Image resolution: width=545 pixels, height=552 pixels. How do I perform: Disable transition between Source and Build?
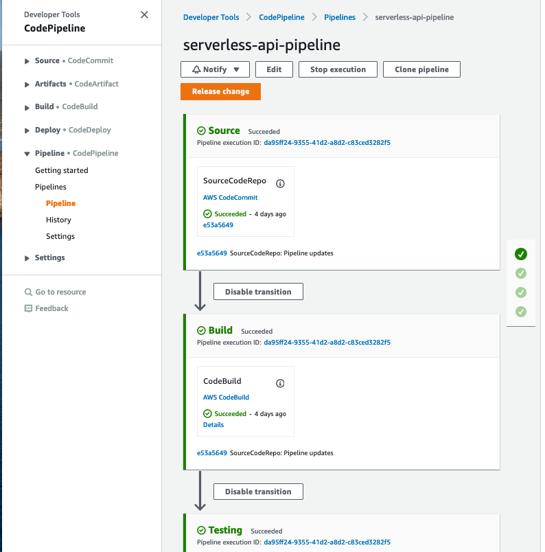[x=258, y=292]
